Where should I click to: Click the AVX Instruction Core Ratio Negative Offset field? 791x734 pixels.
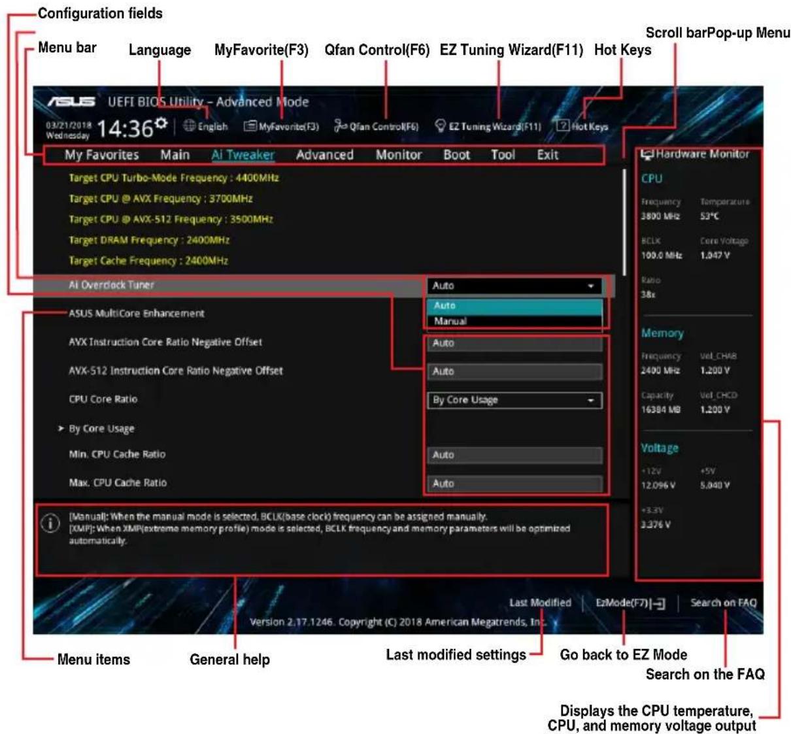coord(514,343)
